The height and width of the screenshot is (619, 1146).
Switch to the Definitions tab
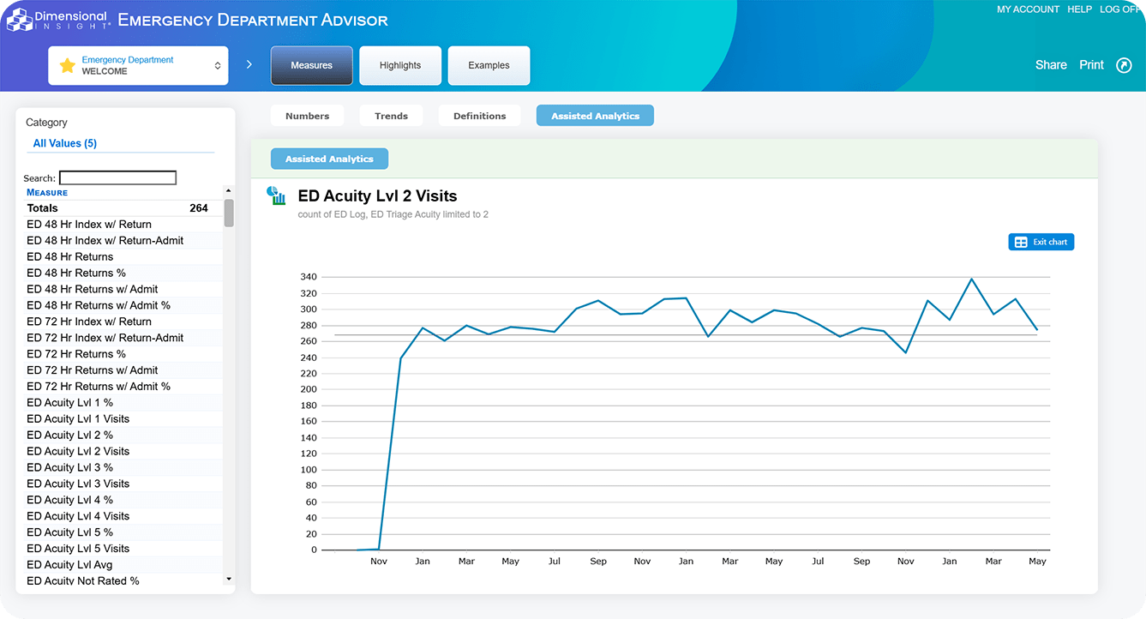pyautogui.click(x=479, y=116)
